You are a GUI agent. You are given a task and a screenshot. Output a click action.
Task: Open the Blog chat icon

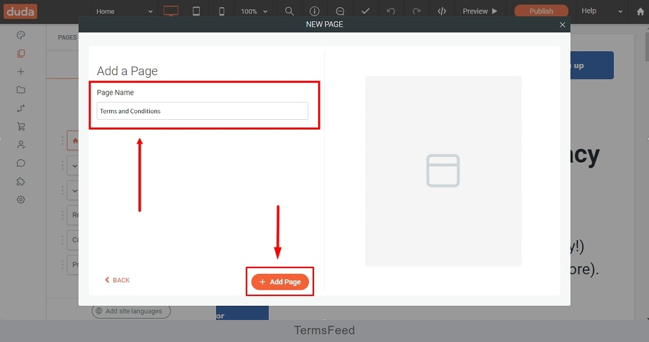click(21, 163)
